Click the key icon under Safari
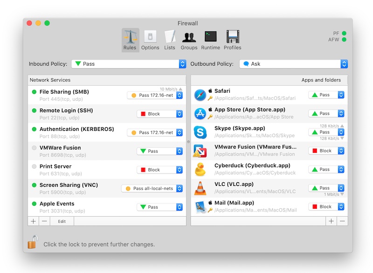Screen dimensions: 373x273 click(210, 98)
